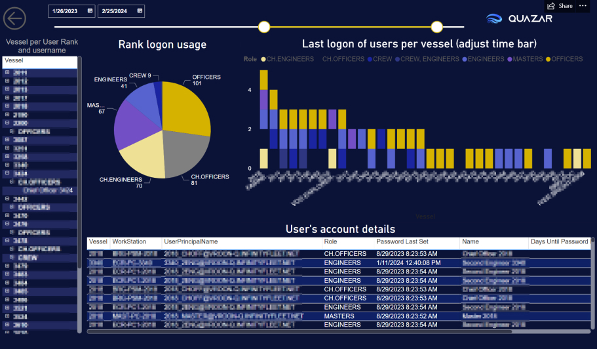Expand the last vessel in tree list

point(7,325)
